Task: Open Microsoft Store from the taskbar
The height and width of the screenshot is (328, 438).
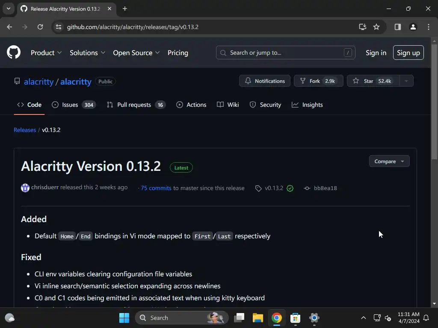Action: click(x=295, y=318)
